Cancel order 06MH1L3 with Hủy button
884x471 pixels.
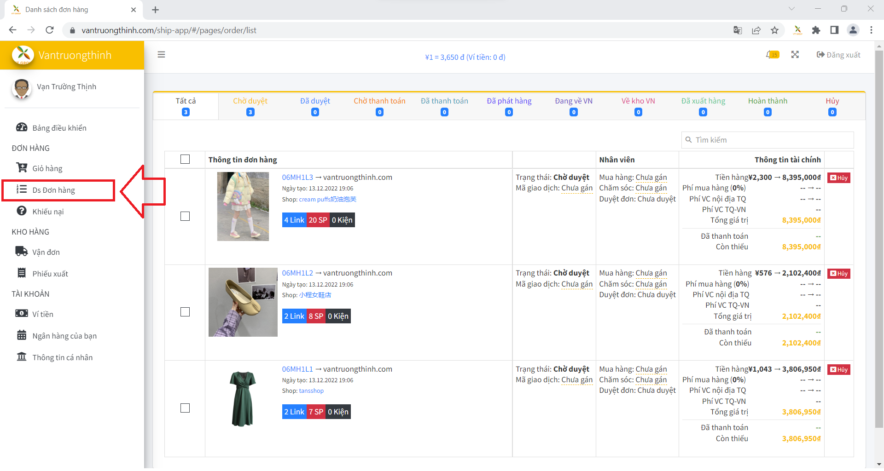(x=839, y=178)
